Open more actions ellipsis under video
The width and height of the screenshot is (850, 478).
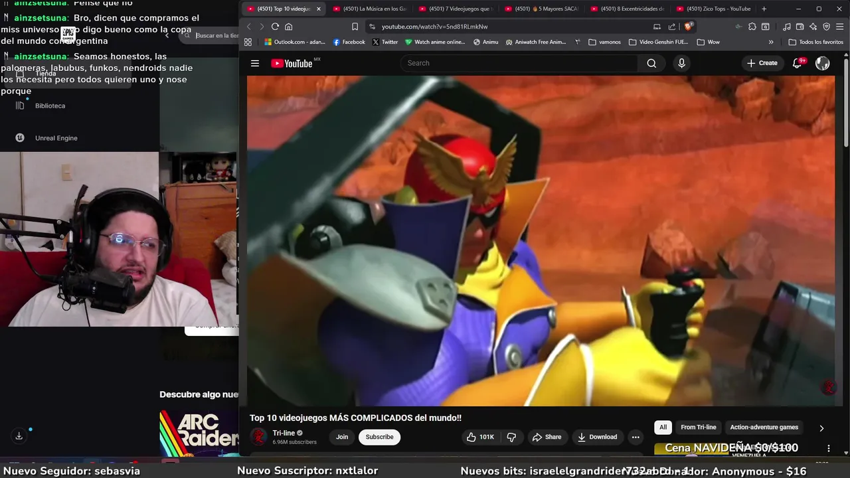(636, 437)
